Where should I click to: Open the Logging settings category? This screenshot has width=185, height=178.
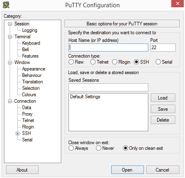point(30,30)
